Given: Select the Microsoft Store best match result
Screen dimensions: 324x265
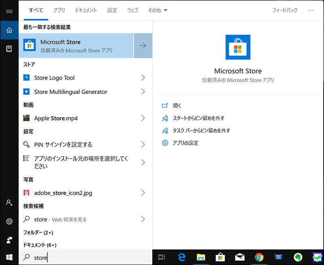Looking at the screenshot, I should (x=76, y=45).
